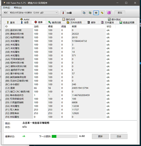Click the 日志 log button

[x=119, y=136]
